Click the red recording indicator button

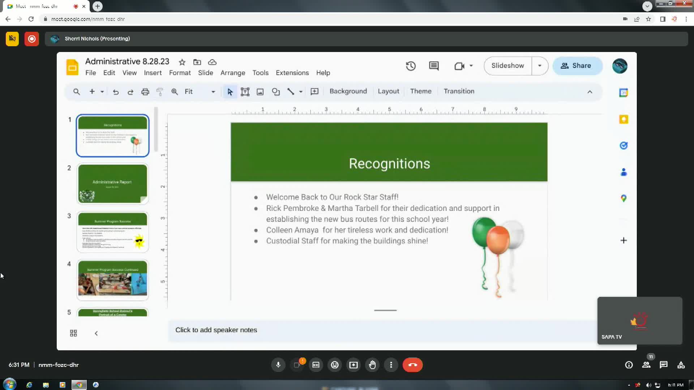[x=32, y=39]
